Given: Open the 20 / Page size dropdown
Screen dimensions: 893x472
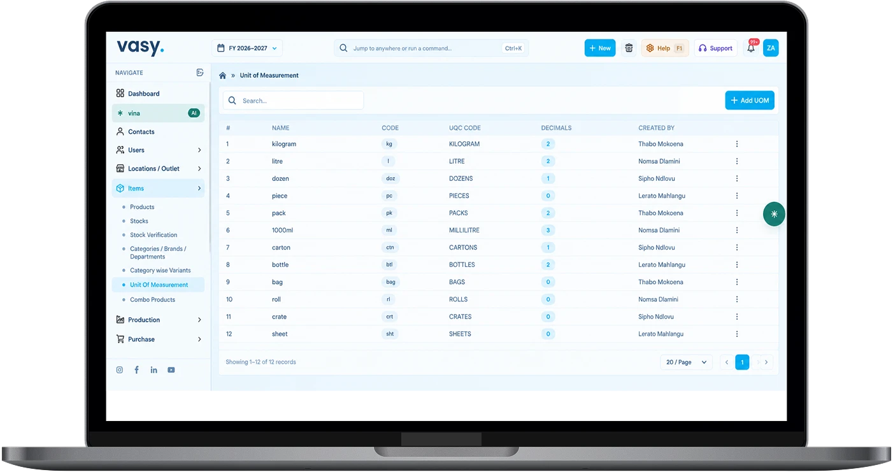Looking at the screenshot, I should (687, 362).
